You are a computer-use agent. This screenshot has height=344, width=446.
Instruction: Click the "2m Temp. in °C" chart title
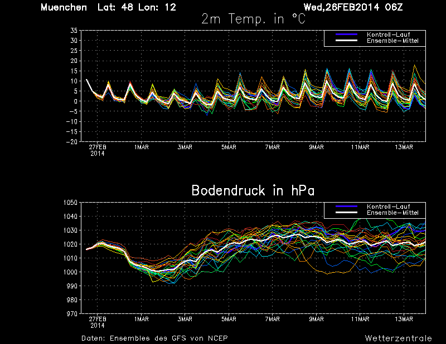click(254, 19)
